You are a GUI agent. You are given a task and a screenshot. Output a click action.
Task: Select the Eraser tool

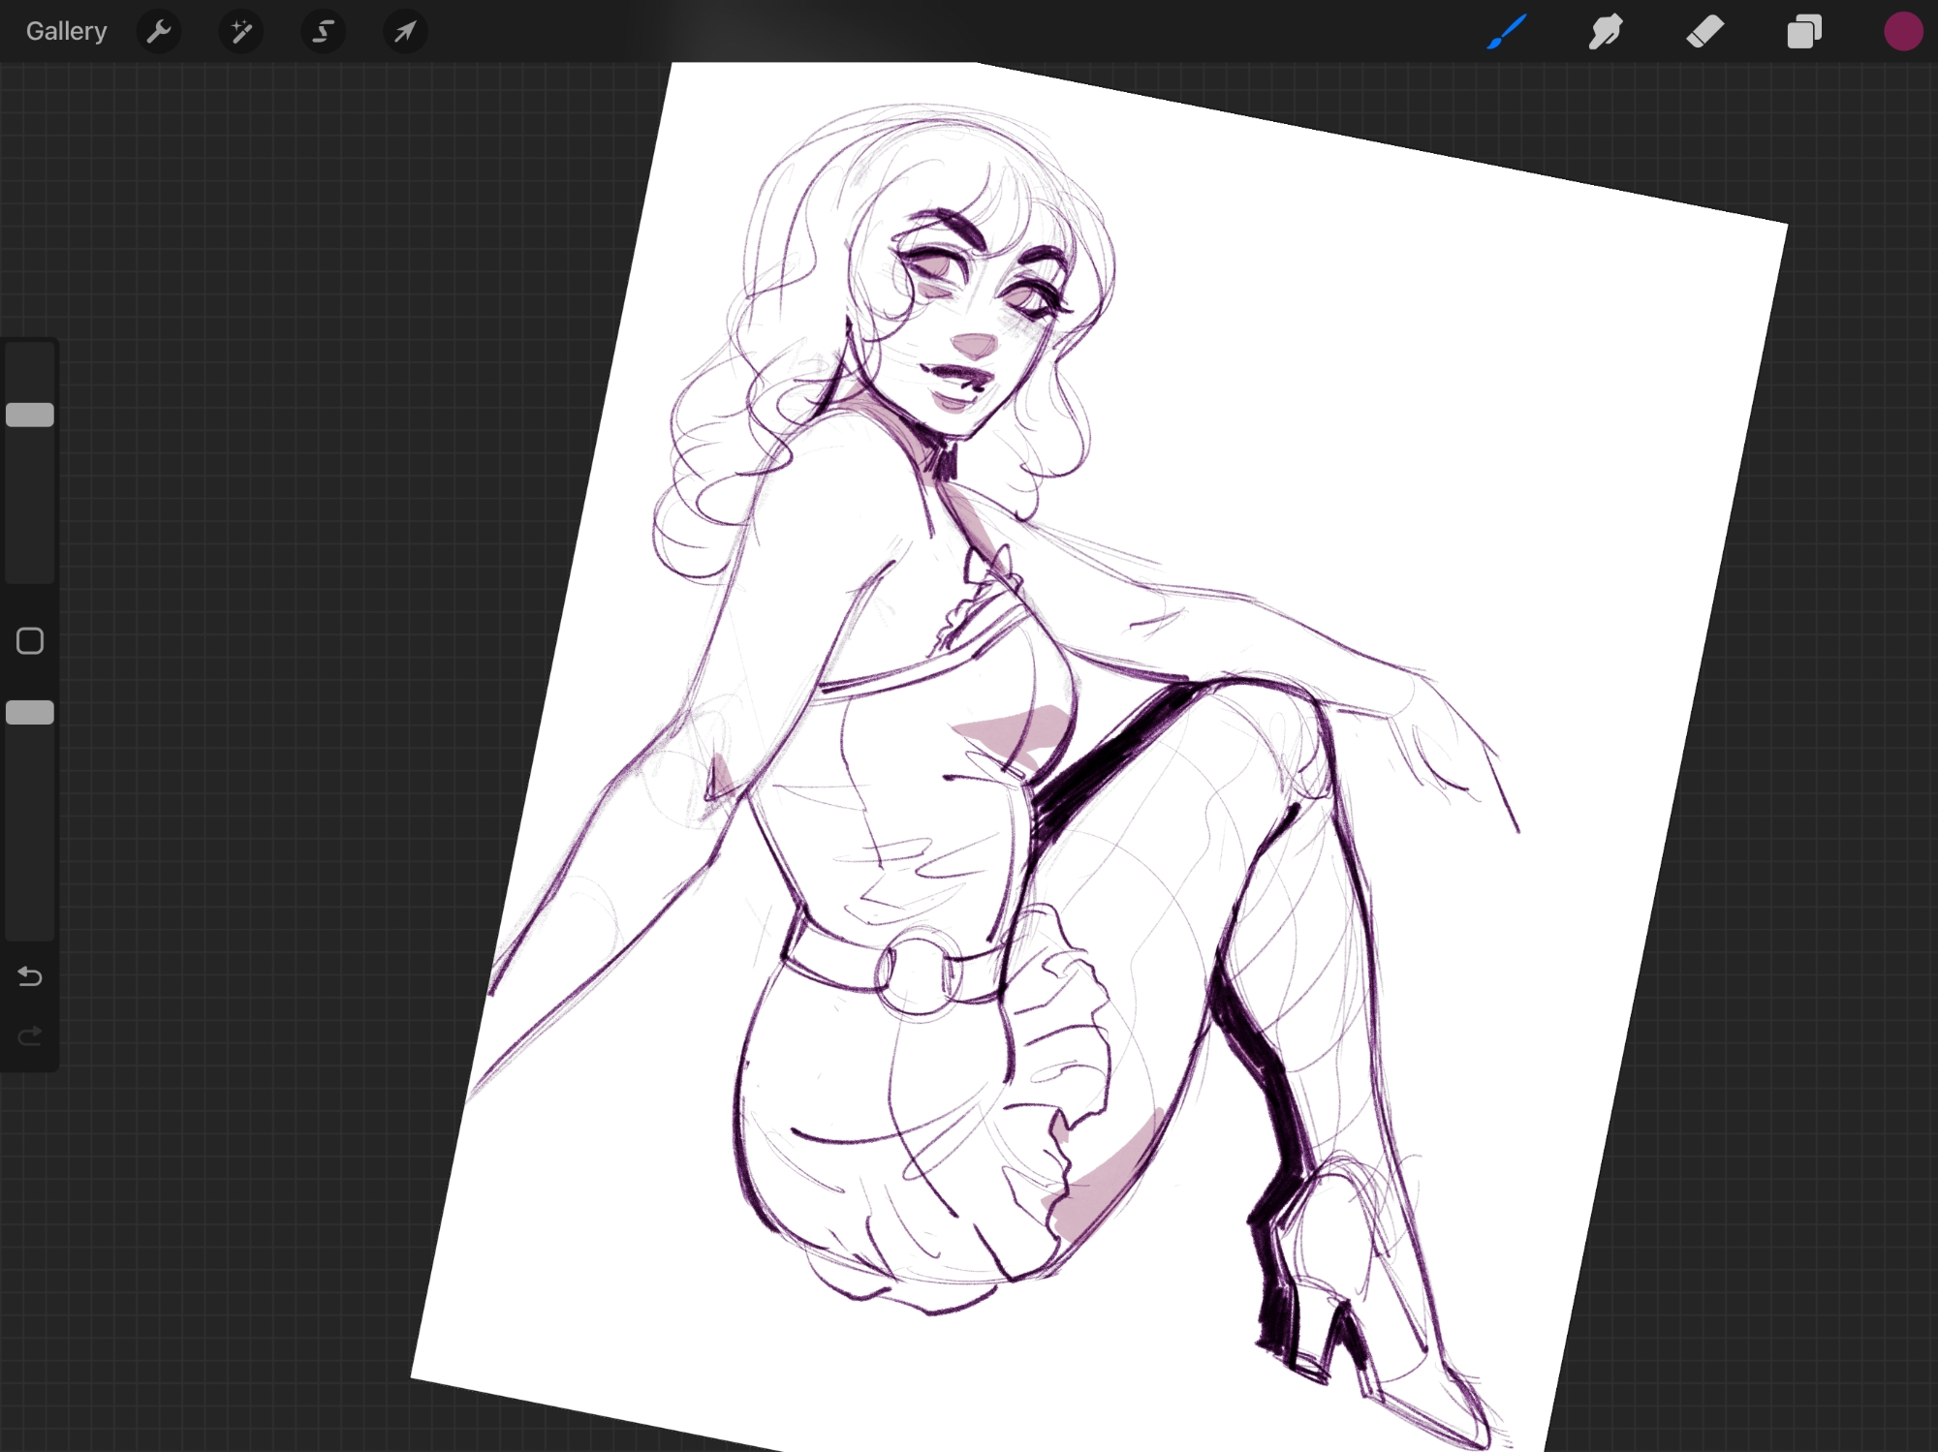click(x=1704, y=32)
